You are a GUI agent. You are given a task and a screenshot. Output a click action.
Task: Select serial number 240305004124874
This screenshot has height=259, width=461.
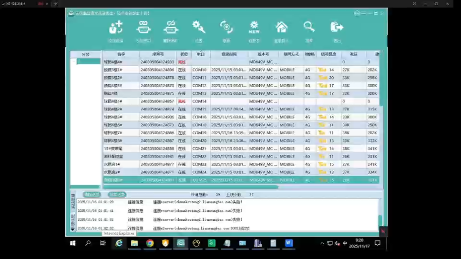[x=157, y=109]
